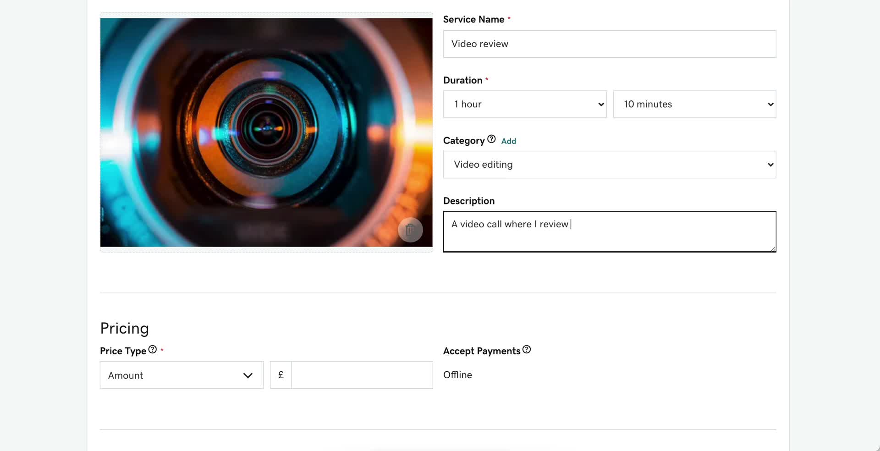Open the Accept Payments help icon
880x451 pixels.
tap(527, 349)
